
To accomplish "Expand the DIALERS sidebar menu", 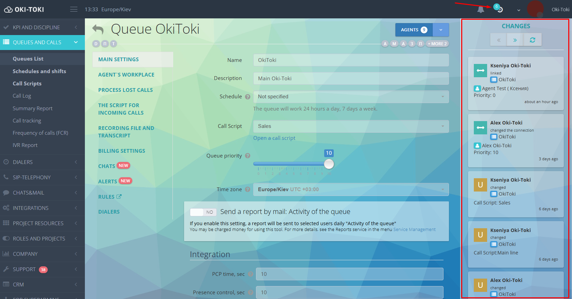I will (x=42, y=162).
